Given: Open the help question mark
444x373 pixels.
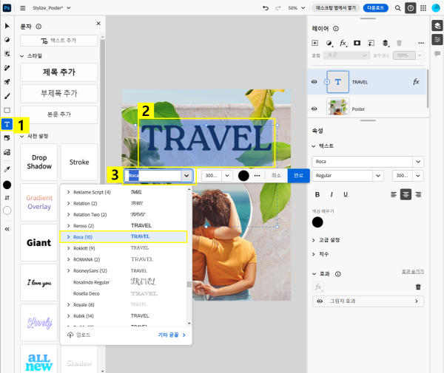Looking at the screenshot, I should point(411,8).
